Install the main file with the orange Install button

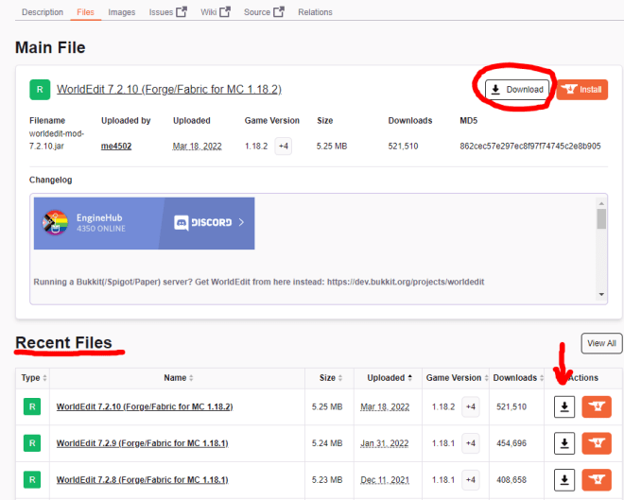[x=582, y=90]
